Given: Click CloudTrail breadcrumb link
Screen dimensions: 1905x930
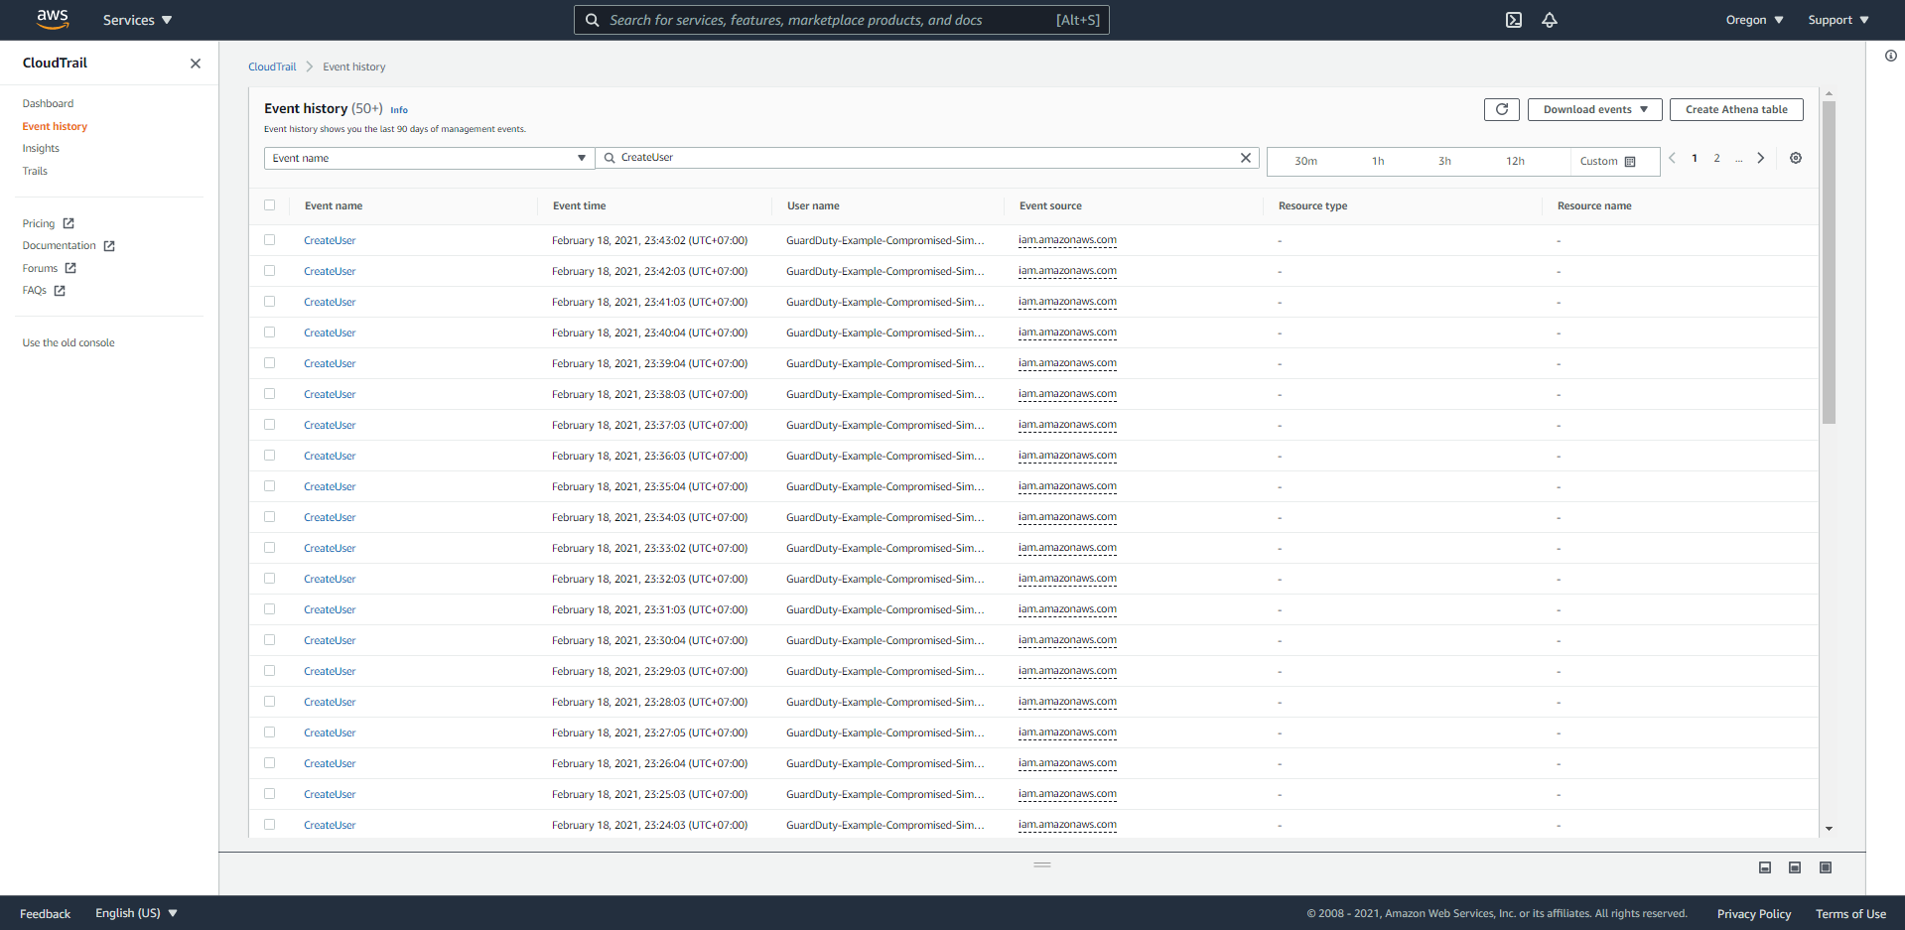Looking at the screenshot, I should click(x=272, y=66).
